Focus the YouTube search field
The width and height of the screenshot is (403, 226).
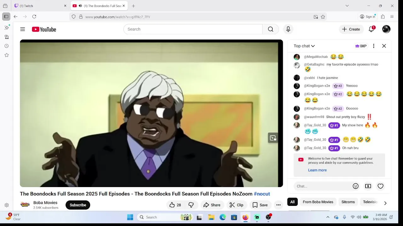pyautogui.click(x=193, y=29)
